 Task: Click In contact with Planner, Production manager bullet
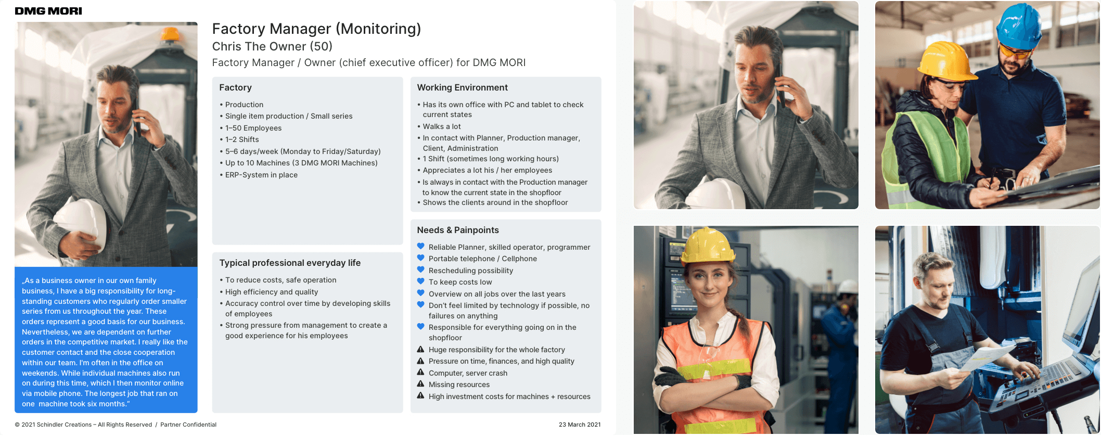tap(498, 143)
